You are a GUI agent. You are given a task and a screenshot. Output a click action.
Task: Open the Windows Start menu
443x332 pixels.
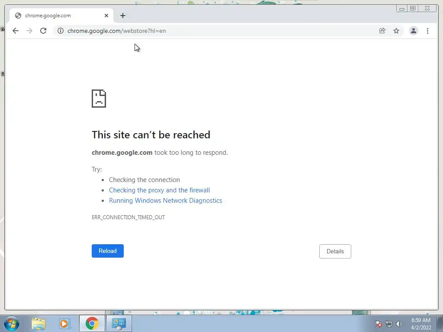pos(12,323)
